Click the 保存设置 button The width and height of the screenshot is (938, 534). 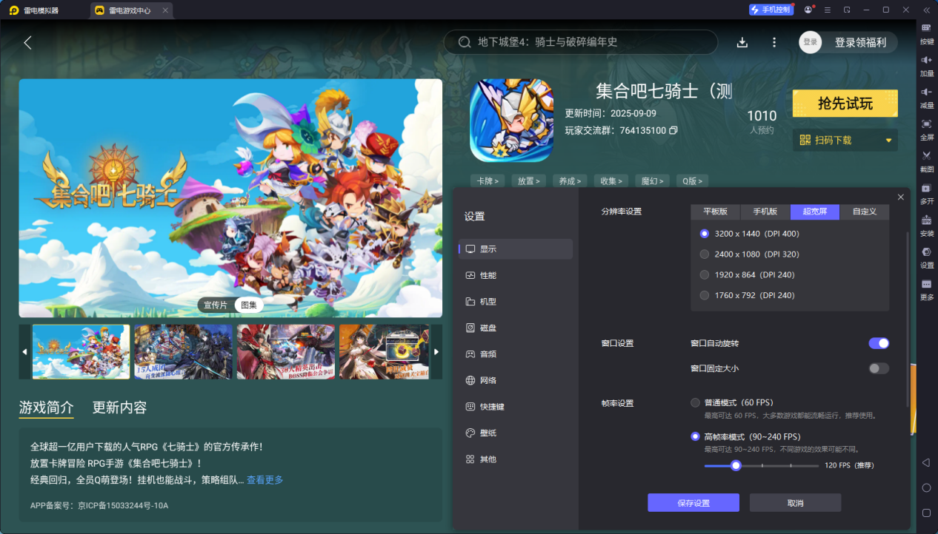pyautogui.click(x=693, y=503)
